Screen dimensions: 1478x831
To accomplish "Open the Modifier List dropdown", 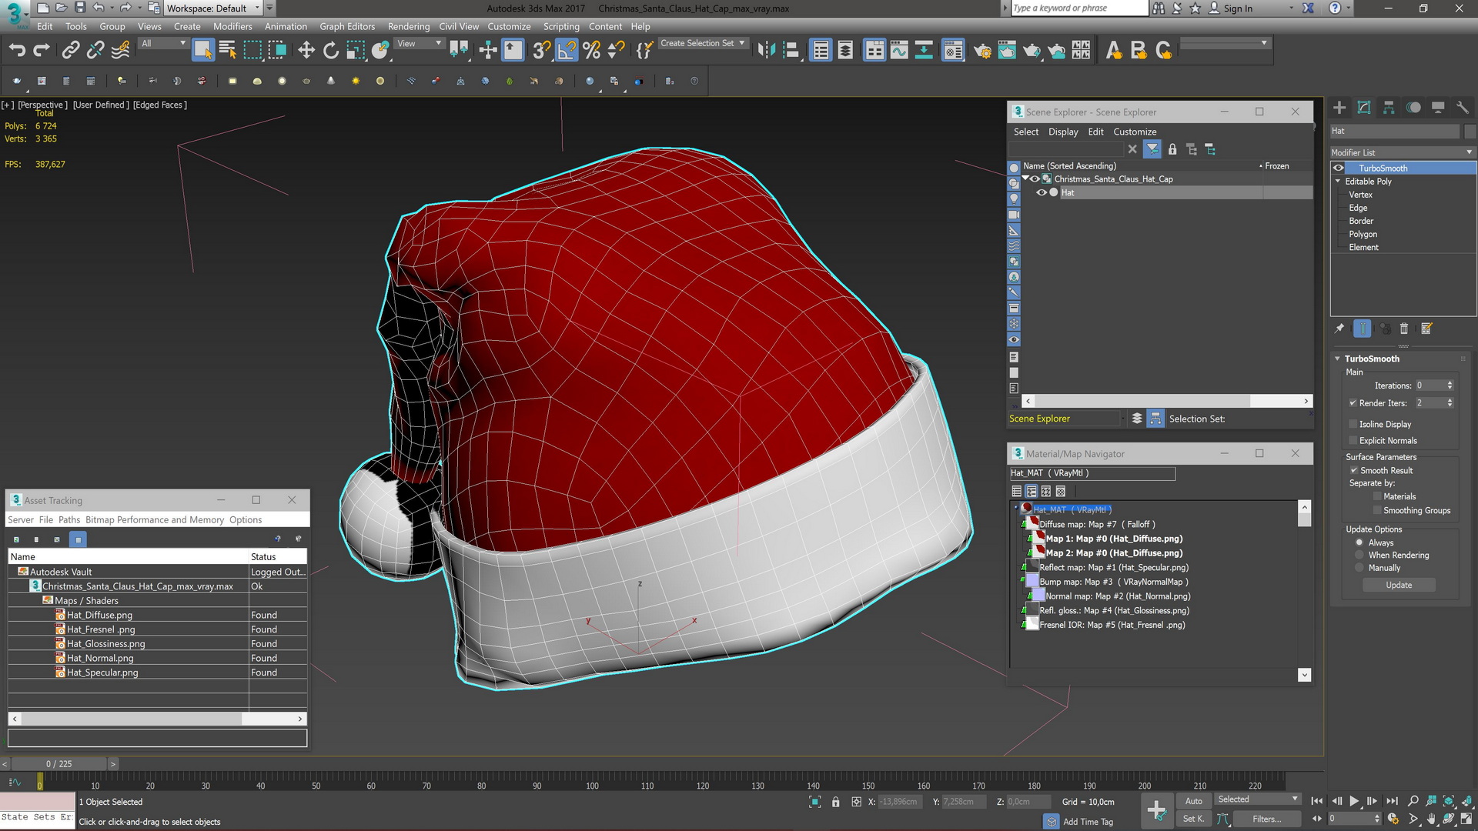I will (x=1401, y=152).
